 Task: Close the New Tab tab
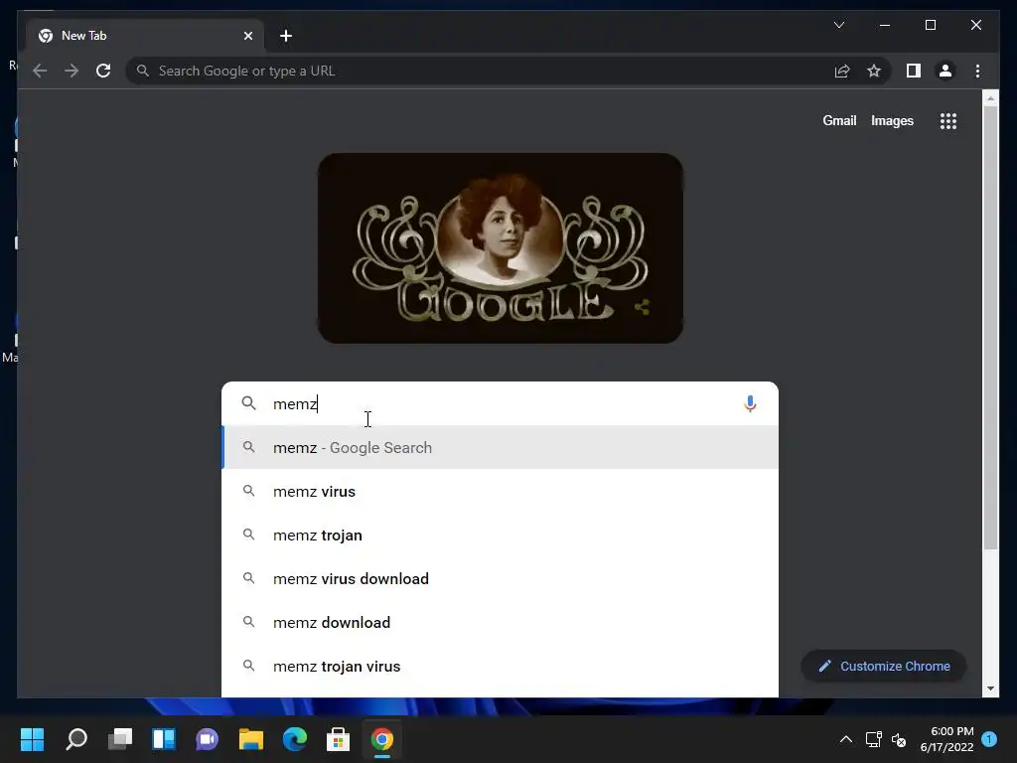point(247,36)
